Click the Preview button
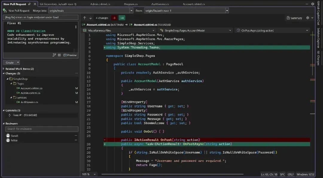Image resolution: width=323 pixels, height=178 pixels. 71,55
